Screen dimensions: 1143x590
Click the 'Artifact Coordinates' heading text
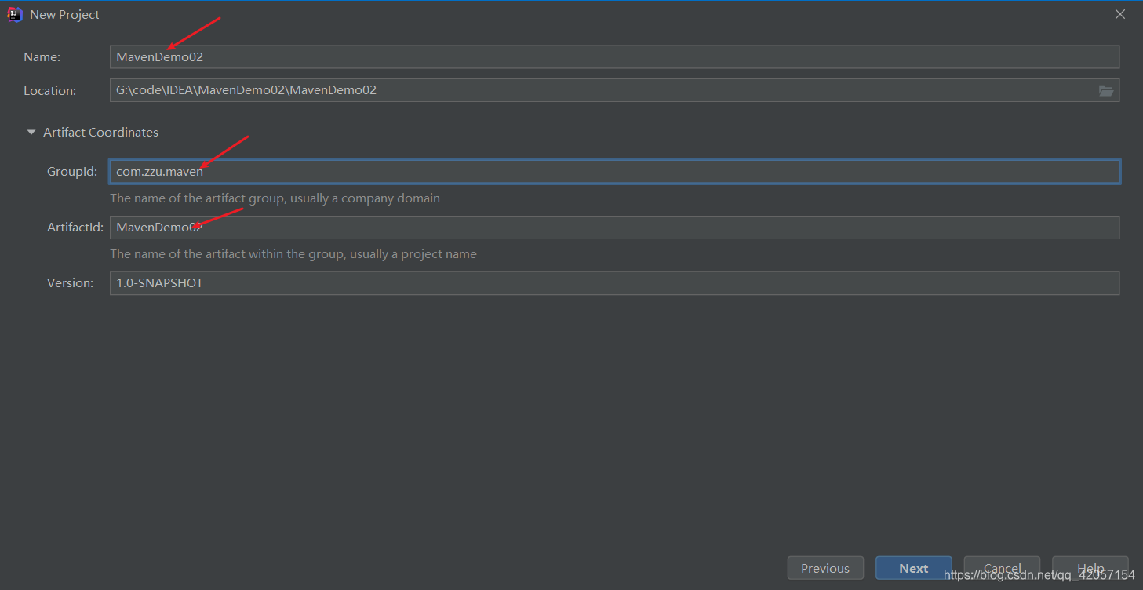100,133
